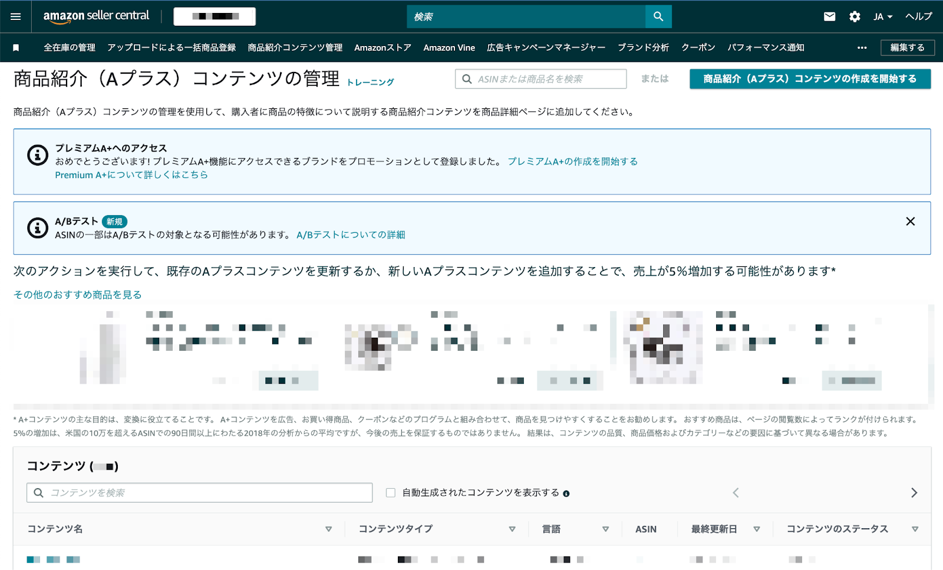Open その他のおすすめ商品を見る link
Image resolution: width=943 pixels, height=570 pixels.
coord(78,295)
